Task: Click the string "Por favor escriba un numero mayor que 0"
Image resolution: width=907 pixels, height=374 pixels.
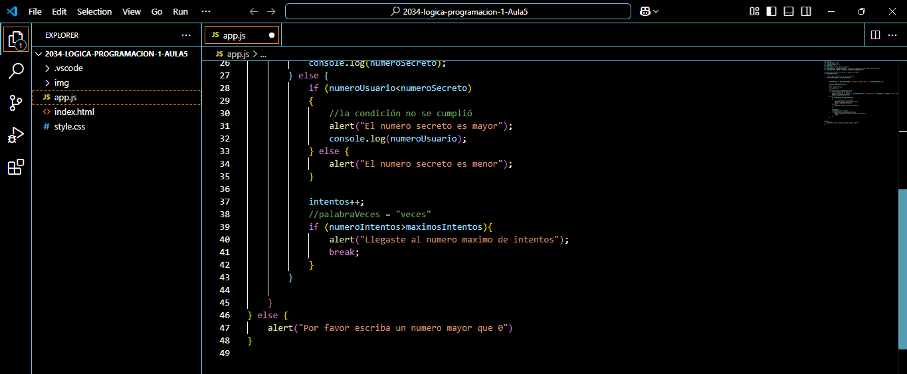Action: tap(403, 327)
